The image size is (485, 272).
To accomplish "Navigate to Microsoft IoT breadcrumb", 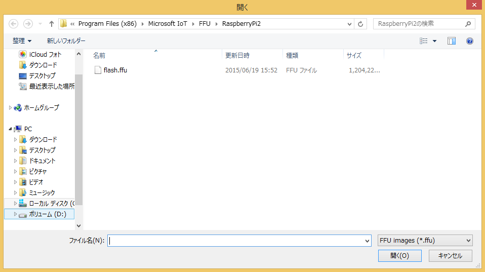I will (168, 23).
